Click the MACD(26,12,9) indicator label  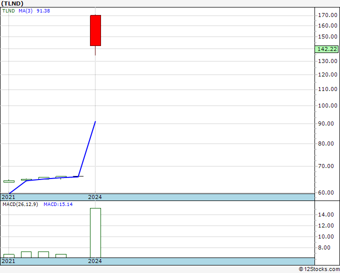click(x=20, y=204)
